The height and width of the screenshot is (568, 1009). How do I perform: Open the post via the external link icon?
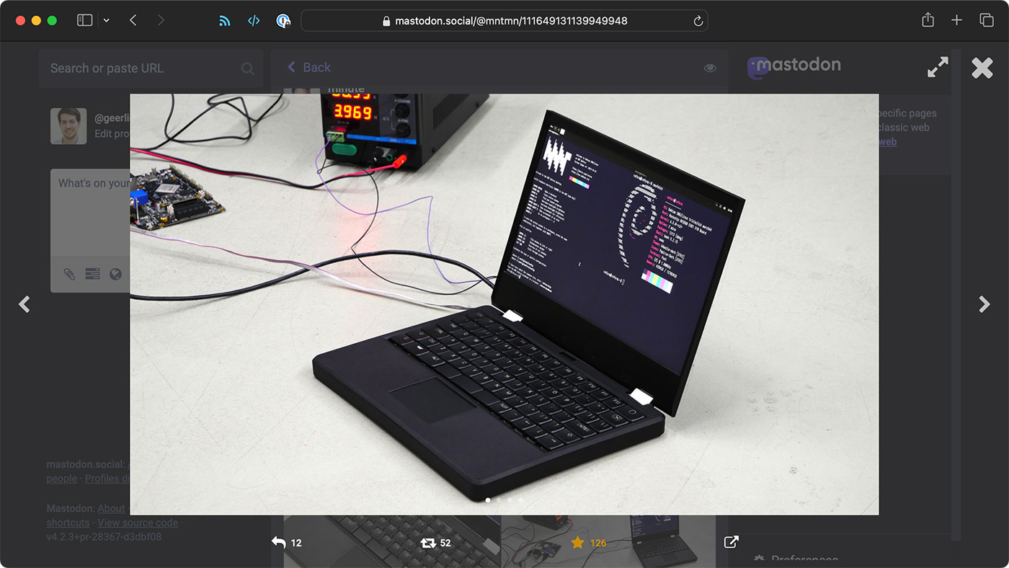[731, 542]
